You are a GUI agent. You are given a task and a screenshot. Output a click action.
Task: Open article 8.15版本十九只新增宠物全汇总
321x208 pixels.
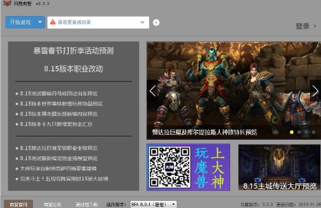click(x=56, y=124)
